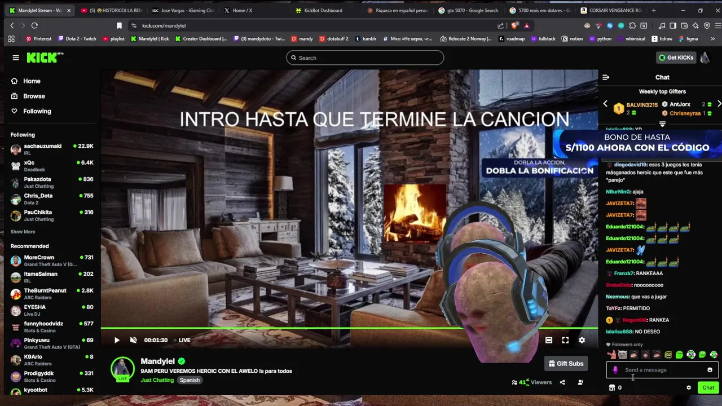
Task: Expand Show More followed channels
Action: pos(23,232)
